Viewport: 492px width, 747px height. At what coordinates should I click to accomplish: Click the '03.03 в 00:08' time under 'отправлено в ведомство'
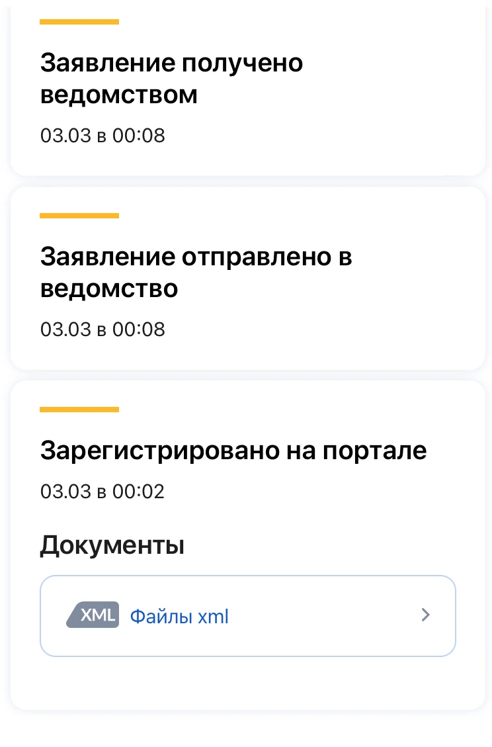pos(102,329)
